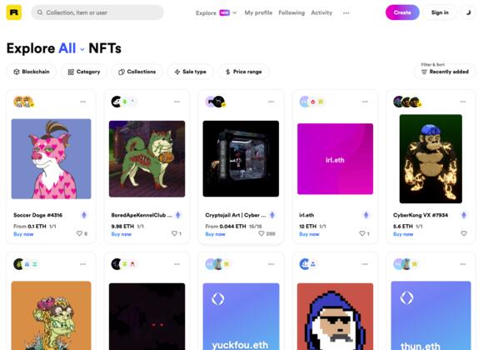The width and height of the screenshot is (483, 350).
Task: Open the Cryptojail Art artwork
Action: (x=241, y=159)
